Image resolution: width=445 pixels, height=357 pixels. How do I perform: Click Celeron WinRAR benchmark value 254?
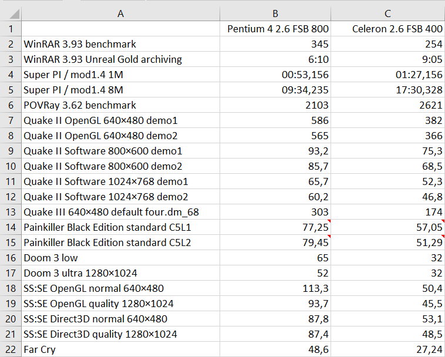(387, 44)
